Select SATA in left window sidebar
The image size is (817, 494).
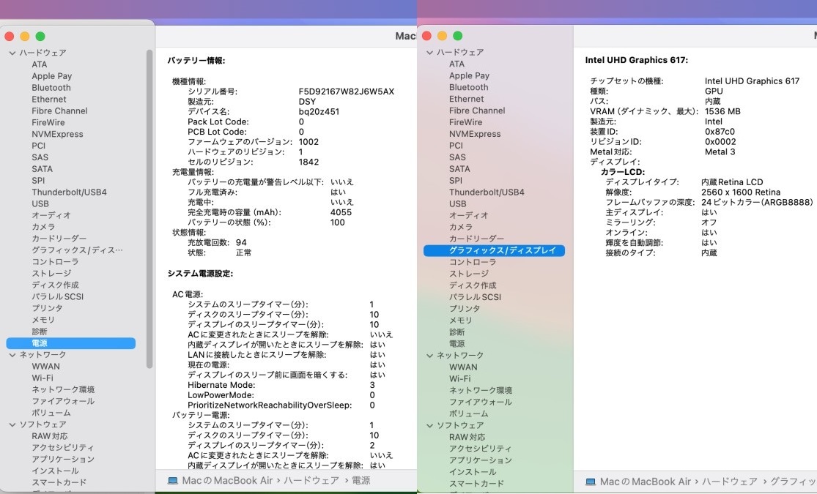tap(42, 169)
